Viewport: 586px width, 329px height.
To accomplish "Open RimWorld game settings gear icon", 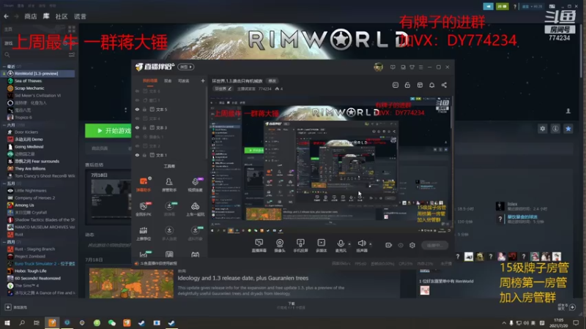I will click(542, 129).
